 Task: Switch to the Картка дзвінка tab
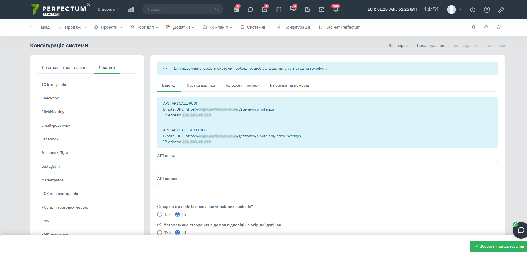(201, 86)
